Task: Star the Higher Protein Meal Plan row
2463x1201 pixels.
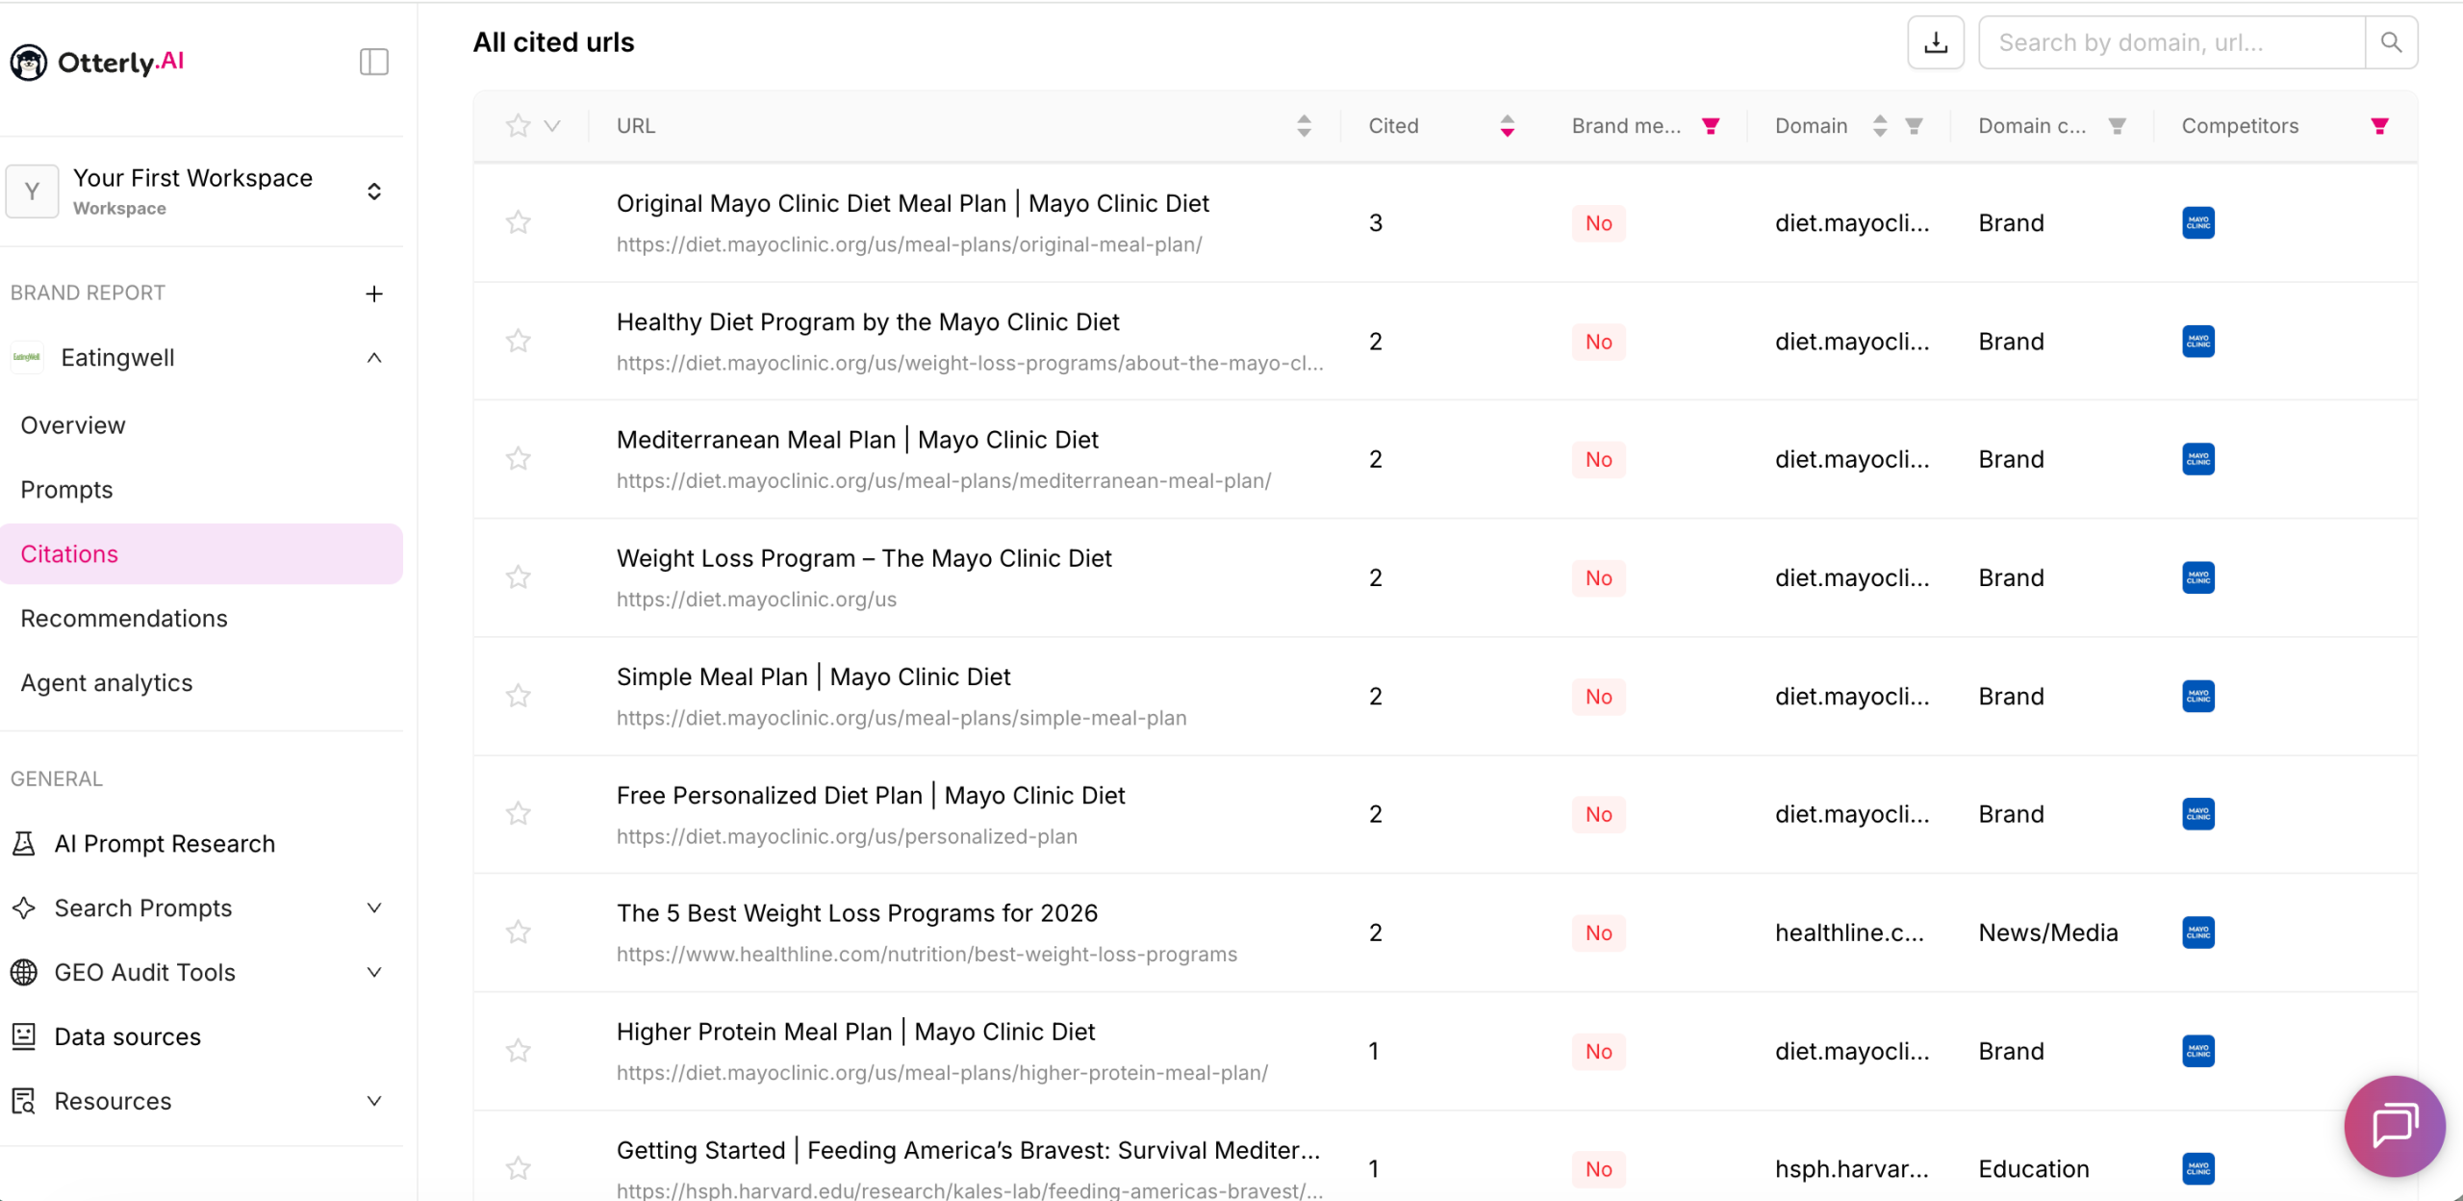Action: pyautogui.click(x=519, y=1050)
